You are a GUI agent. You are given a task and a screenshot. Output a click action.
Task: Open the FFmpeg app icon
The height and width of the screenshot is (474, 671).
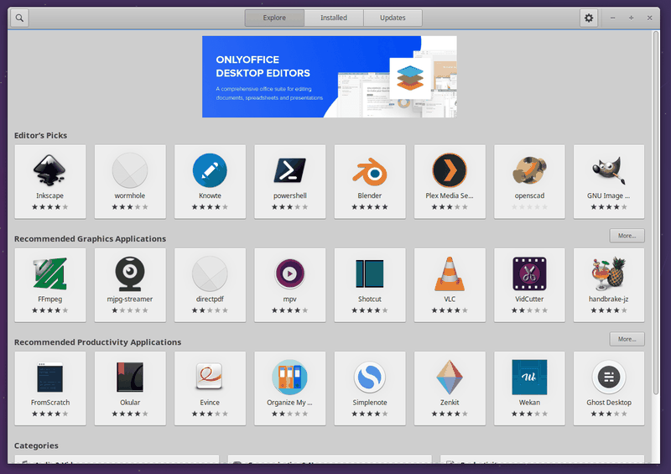49,274
